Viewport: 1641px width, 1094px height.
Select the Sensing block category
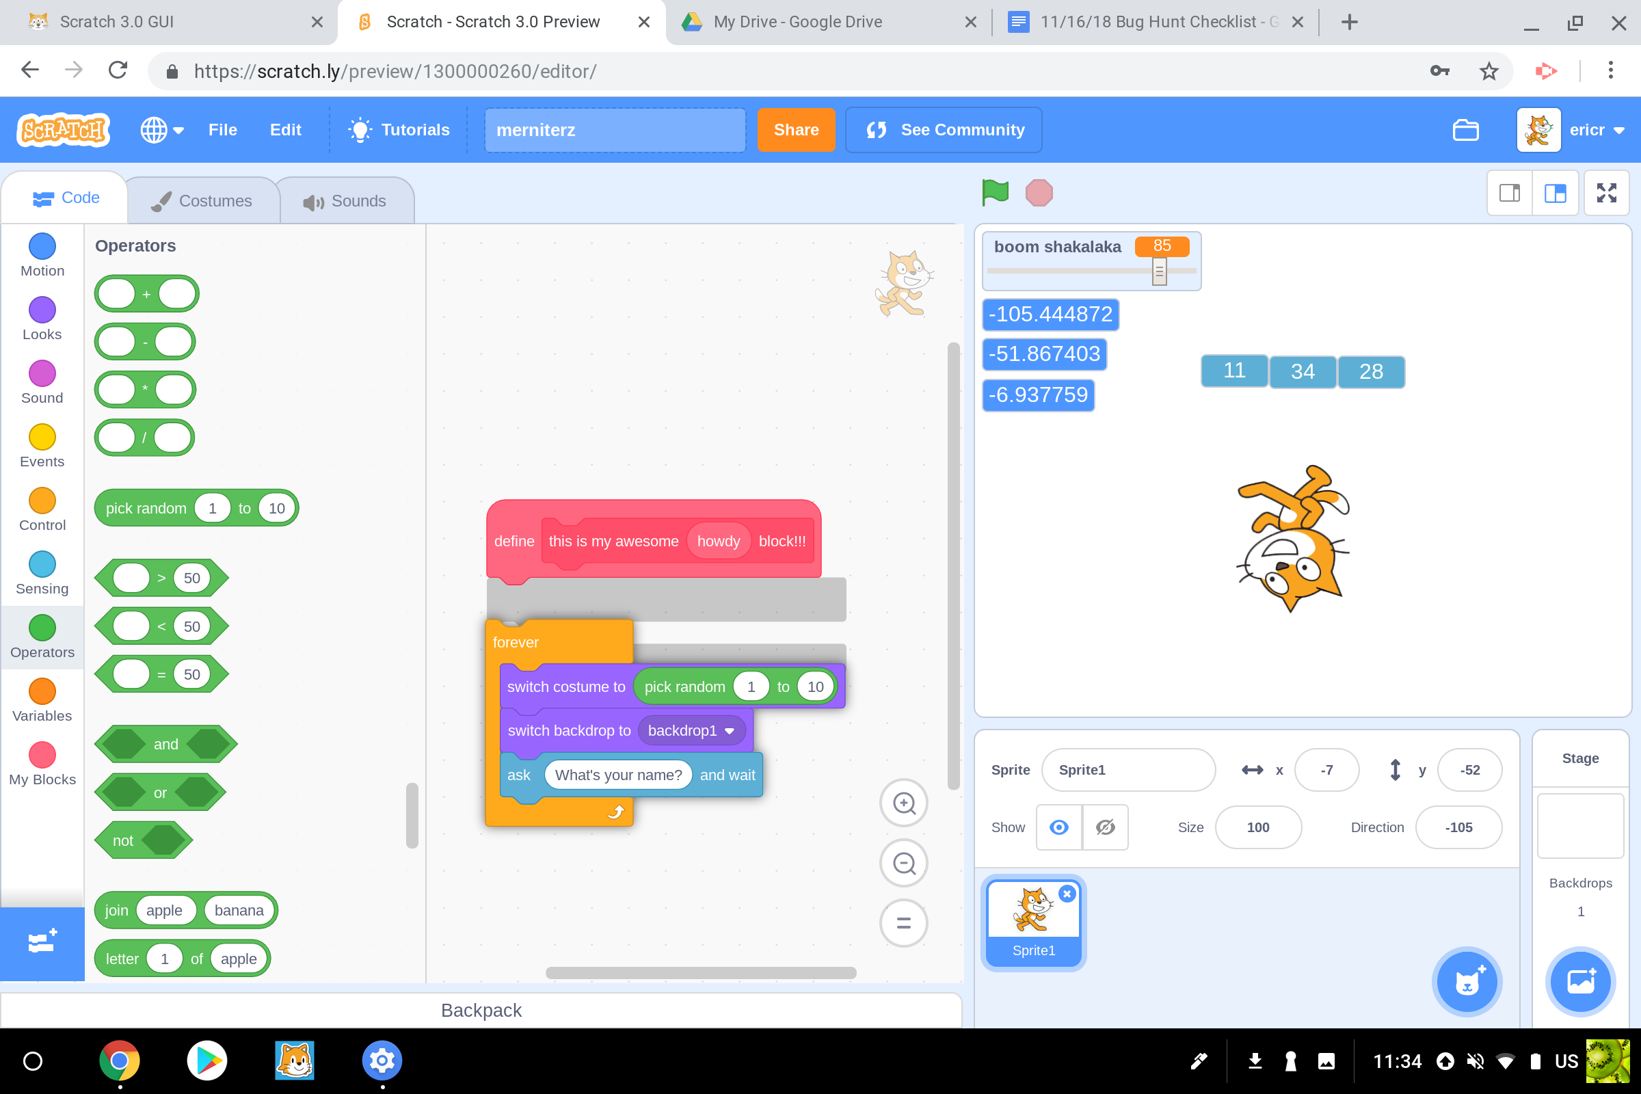42,573
